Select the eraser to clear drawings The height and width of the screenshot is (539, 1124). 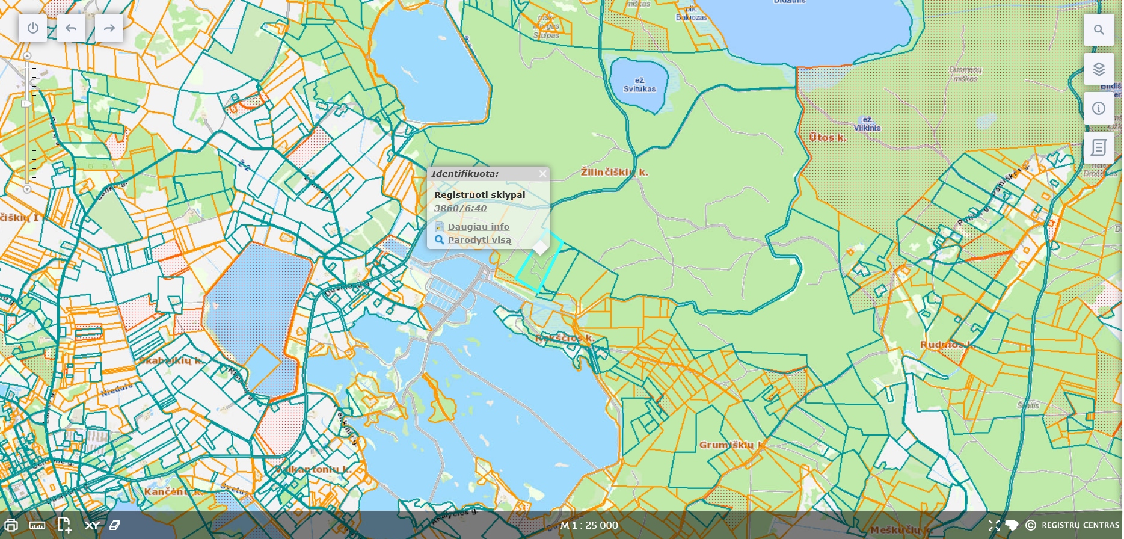pyautogui.click(x=115, y=525)
